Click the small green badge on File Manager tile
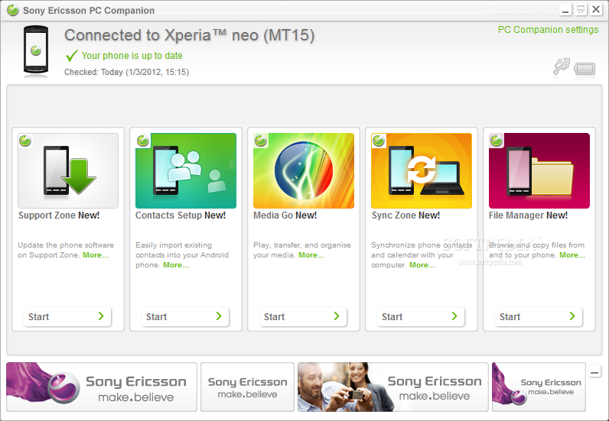The height and width of the screenshot is (421, 609). point(496,141)
